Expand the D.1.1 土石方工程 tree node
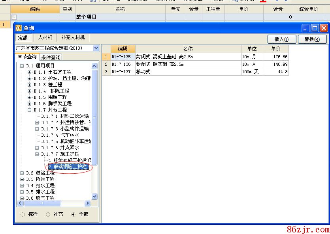330x234 pixels. (29, 72)
